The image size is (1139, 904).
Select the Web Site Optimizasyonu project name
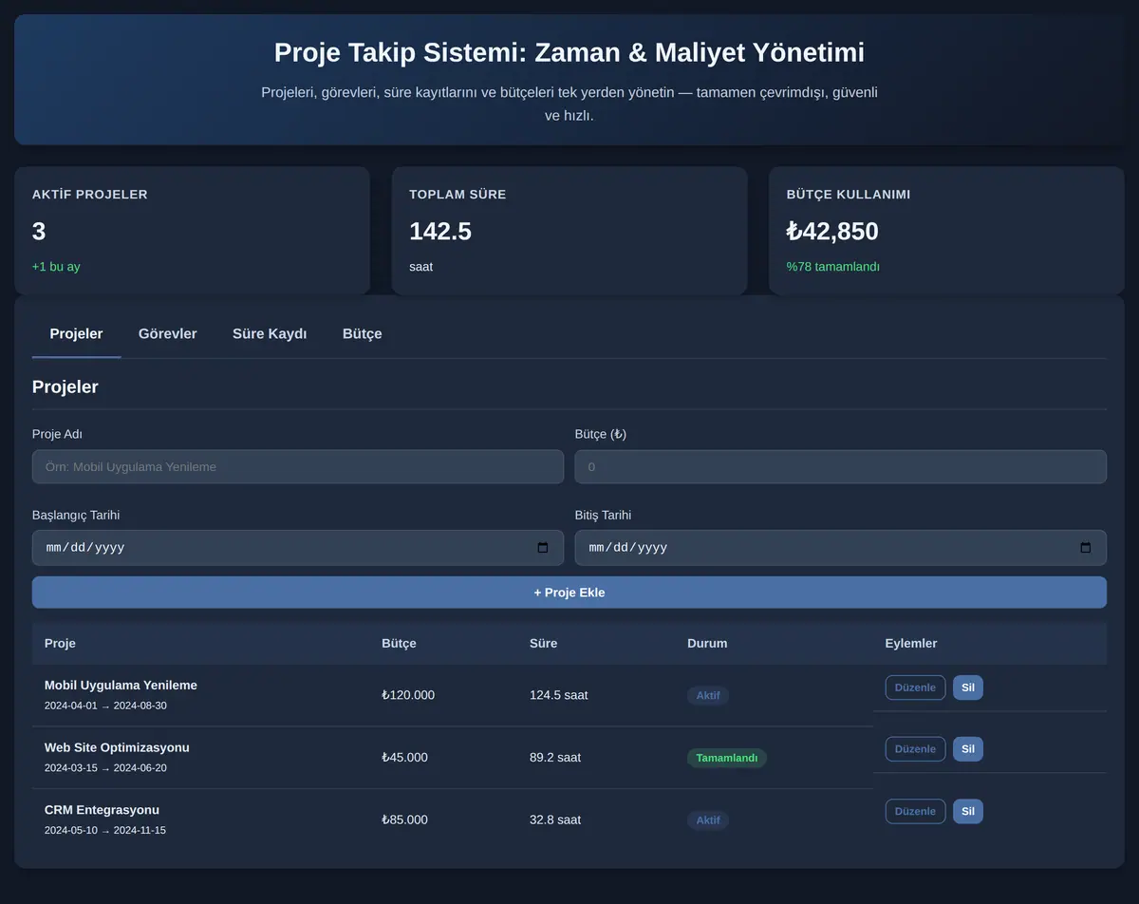(x=117, y=747)
